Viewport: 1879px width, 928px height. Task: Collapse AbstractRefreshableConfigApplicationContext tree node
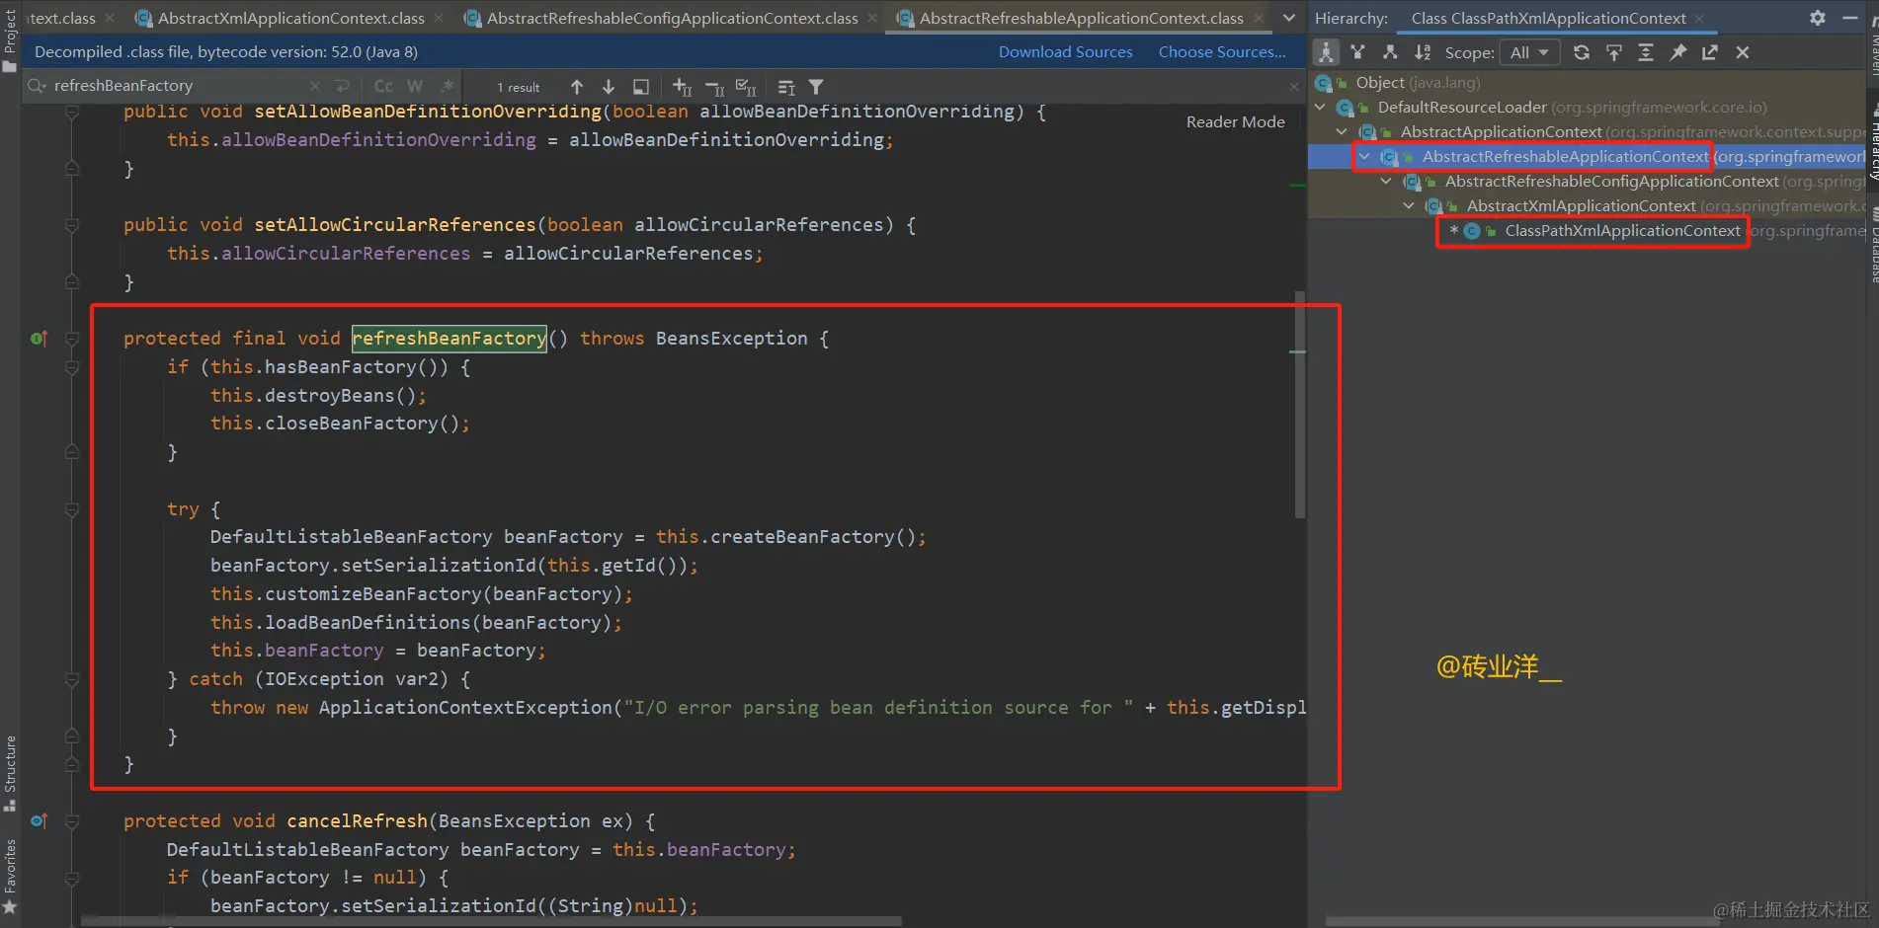[x=1387, y=181]
